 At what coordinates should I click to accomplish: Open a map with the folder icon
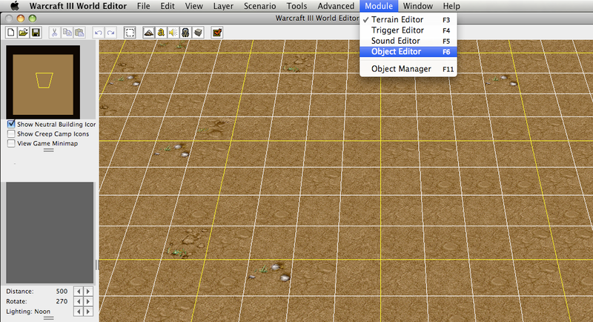point(23,33)
